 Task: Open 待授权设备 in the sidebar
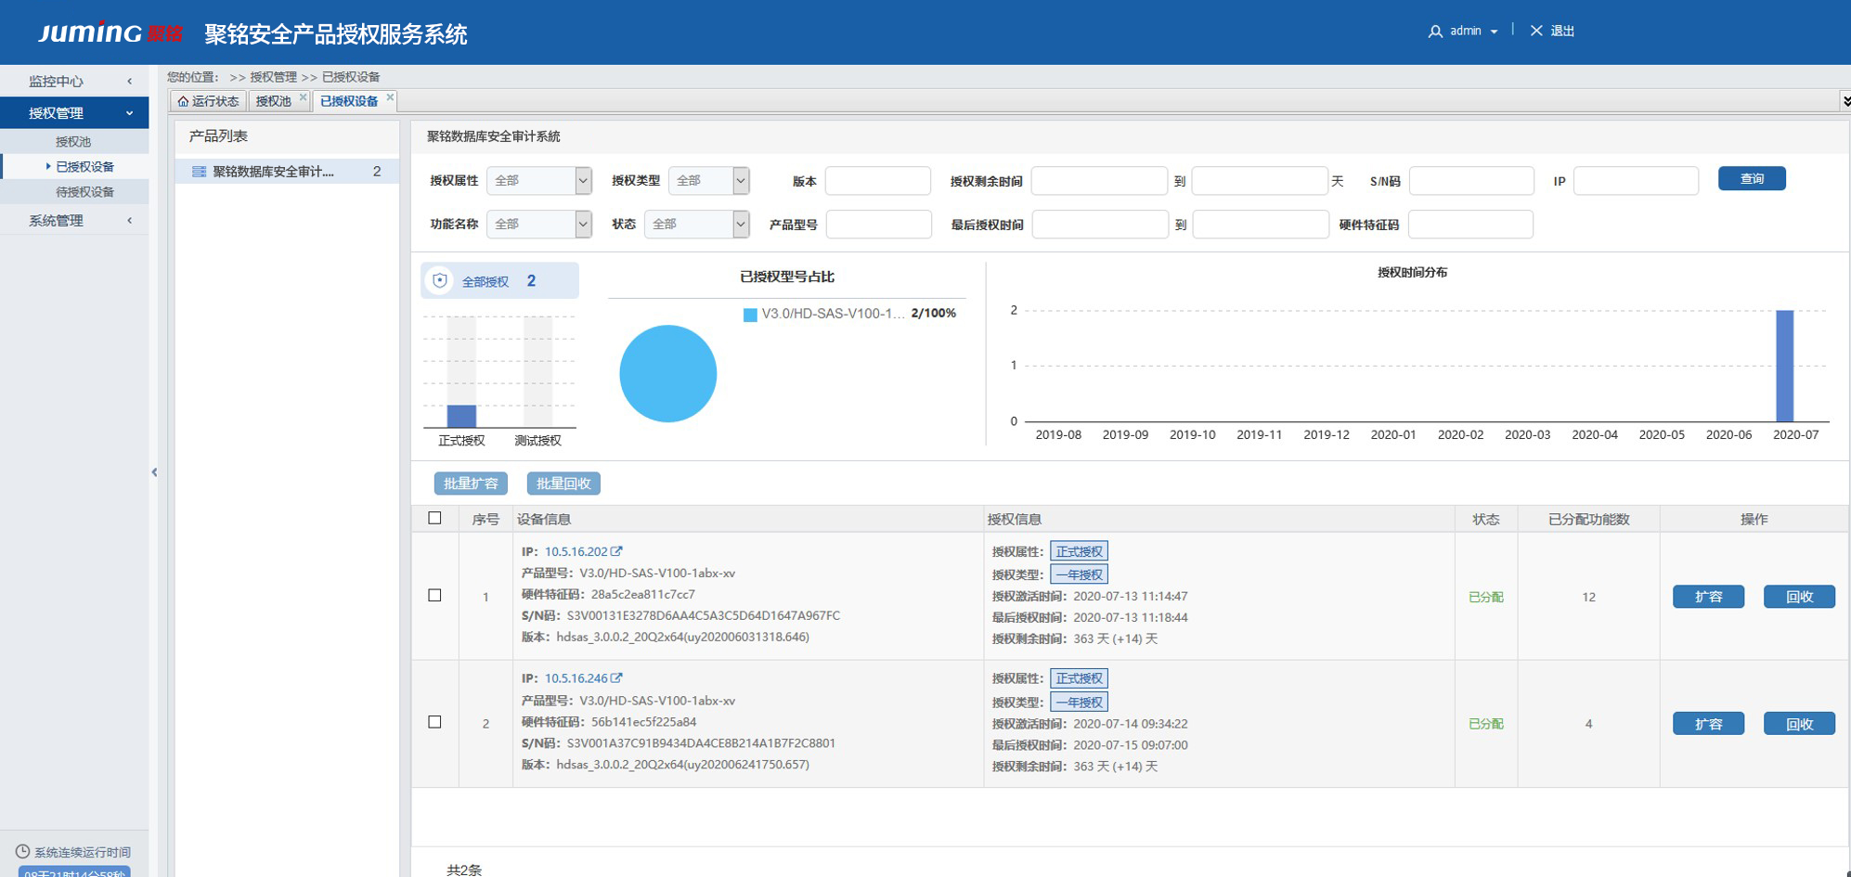pyautogui.click(x=74, y=191)
